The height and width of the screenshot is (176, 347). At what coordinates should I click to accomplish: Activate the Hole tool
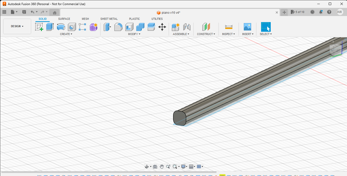click(x=72, y=27)
